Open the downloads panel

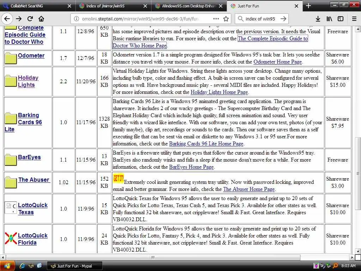pos(318,19)
